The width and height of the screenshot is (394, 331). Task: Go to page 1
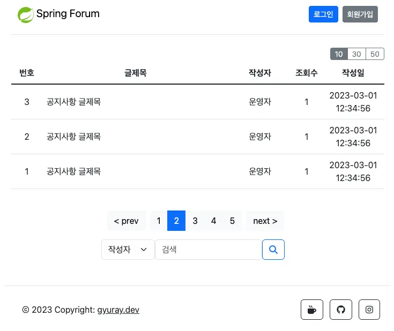click(159, 221)
